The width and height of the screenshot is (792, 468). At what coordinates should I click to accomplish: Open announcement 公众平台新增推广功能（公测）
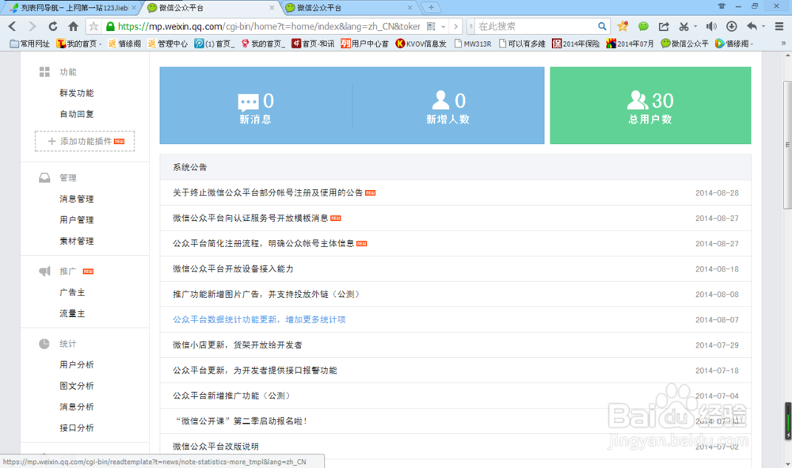pyautogui.click(x=233, y=396)
